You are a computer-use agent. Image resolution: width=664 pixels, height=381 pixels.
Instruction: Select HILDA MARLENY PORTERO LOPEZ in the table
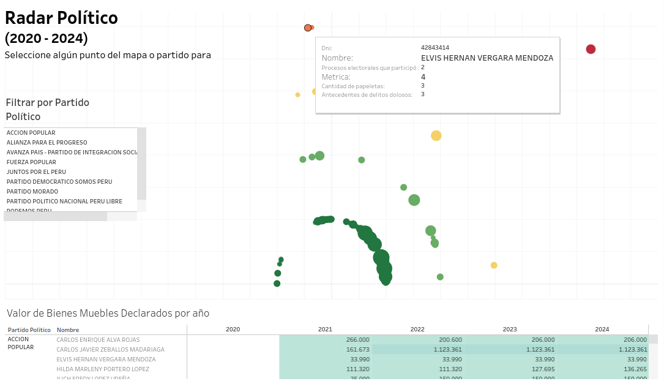pos(103,369)
